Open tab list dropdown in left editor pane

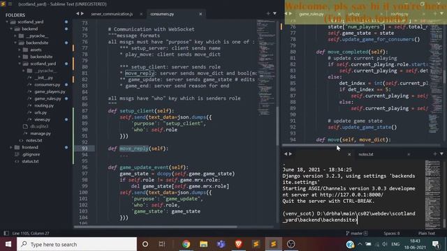(274, 14)
